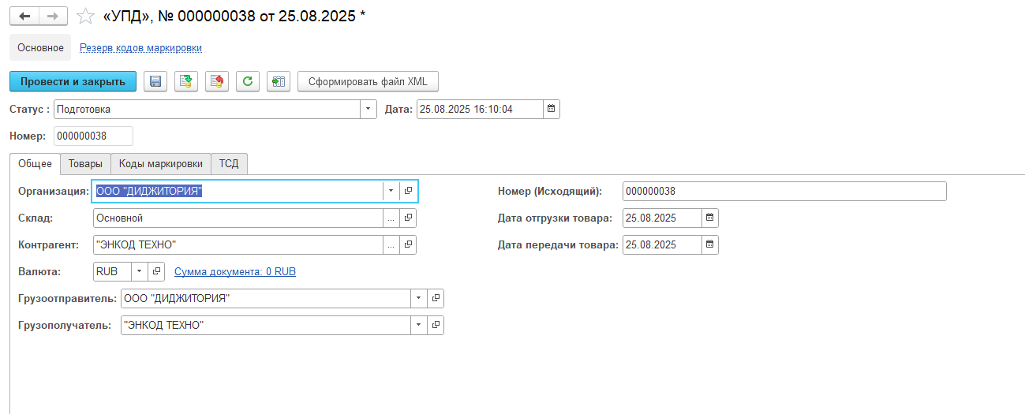
Task: Add document to favorites with star icon
Action: pos(85,17)
